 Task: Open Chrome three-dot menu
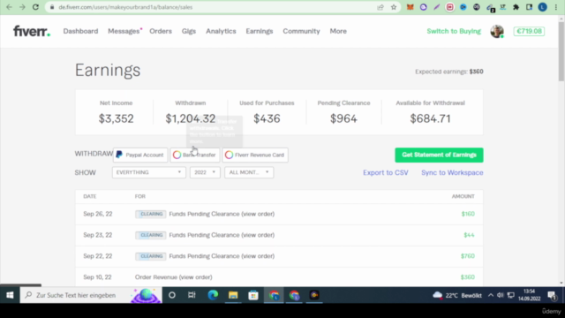[556, 7]
